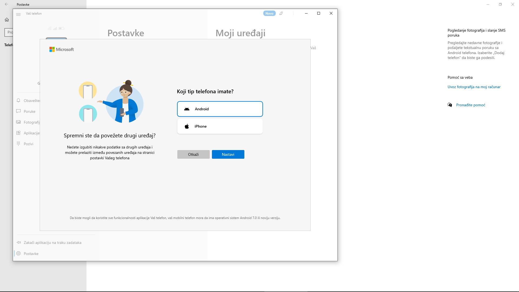Click the Novo badge in the title bar

pos(269,13)
